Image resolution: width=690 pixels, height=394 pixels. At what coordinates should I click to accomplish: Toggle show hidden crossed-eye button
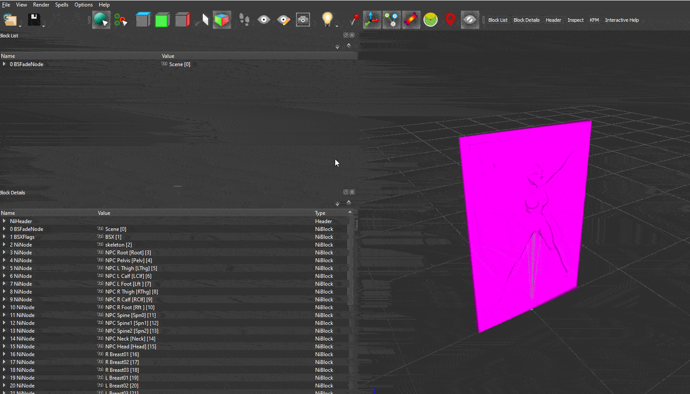coord(470,20)
